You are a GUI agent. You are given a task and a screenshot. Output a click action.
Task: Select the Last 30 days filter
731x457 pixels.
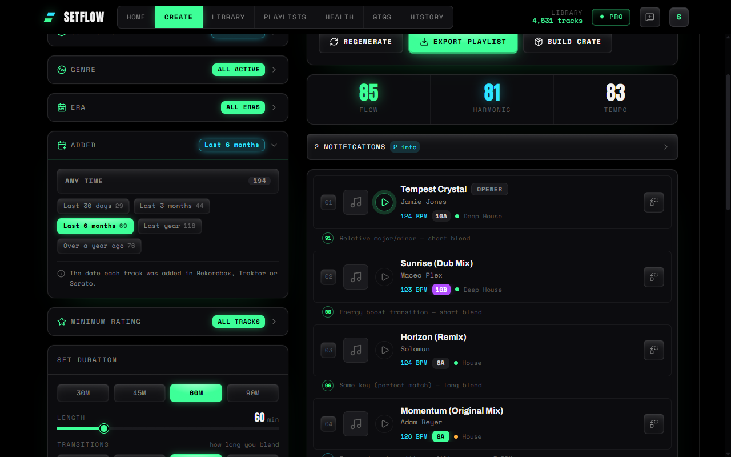(x=93, y=206)
